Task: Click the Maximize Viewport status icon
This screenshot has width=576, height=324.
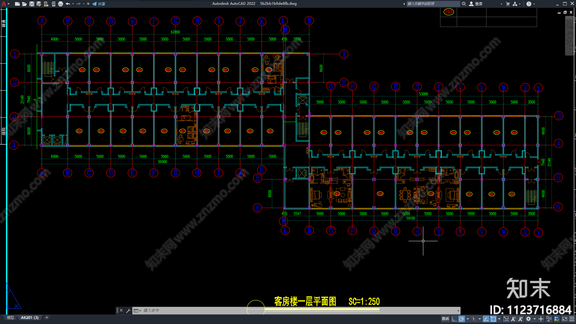Action: 506,319
